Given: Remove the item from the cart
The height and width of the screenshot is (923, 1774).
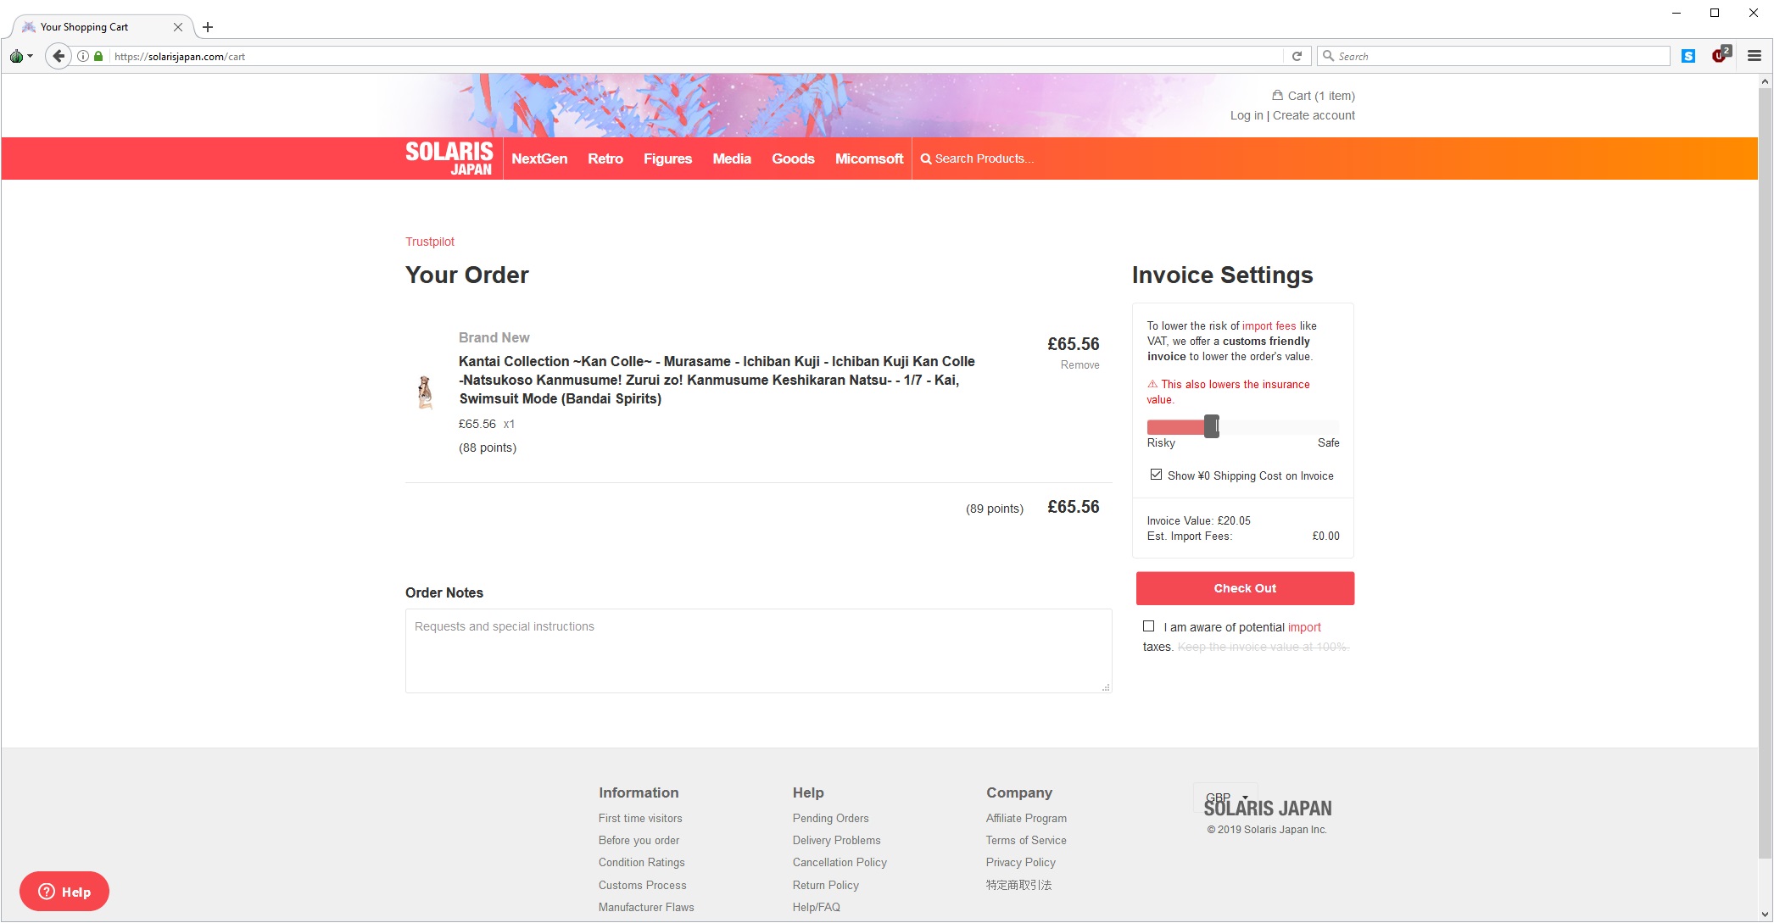Looking at the screenshot, I should click(x=1079, y=364).
